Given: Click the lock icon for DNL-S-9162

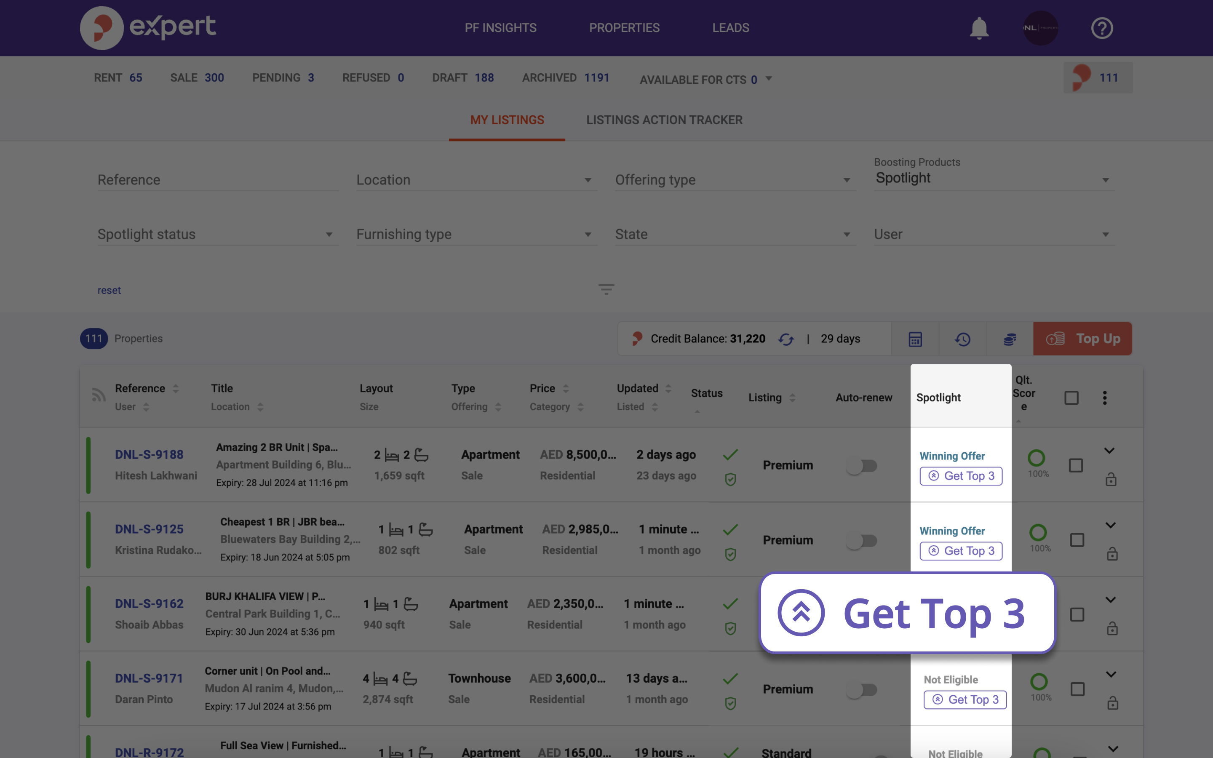Looking at the screenshot, I should [x=1112, y=629].
